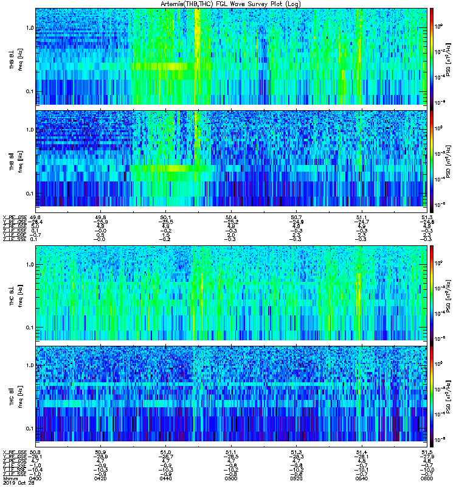Screen dimensions: 456x487
Task: Click the top panel PSD color bar
Action: coord(432,58)
